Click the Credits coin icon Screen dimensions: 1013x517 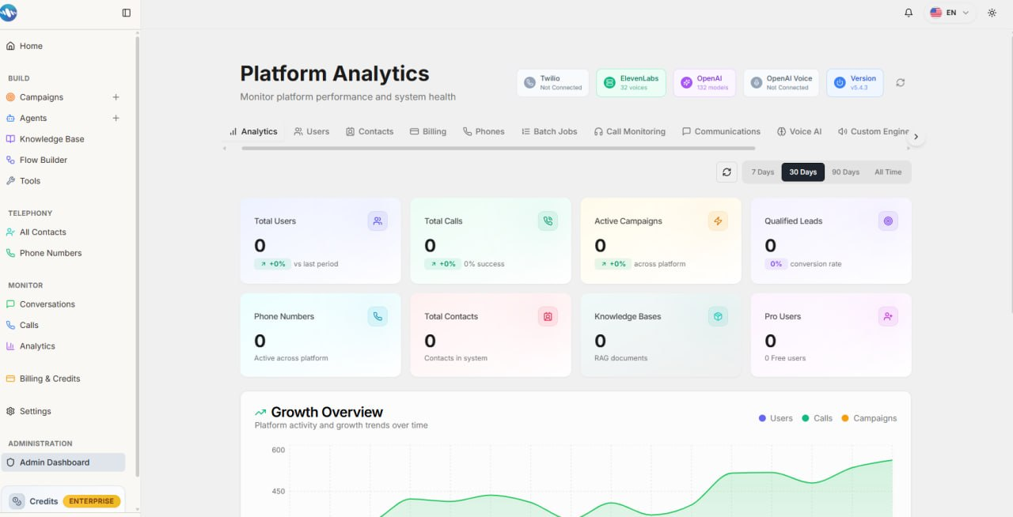(17, 501)
